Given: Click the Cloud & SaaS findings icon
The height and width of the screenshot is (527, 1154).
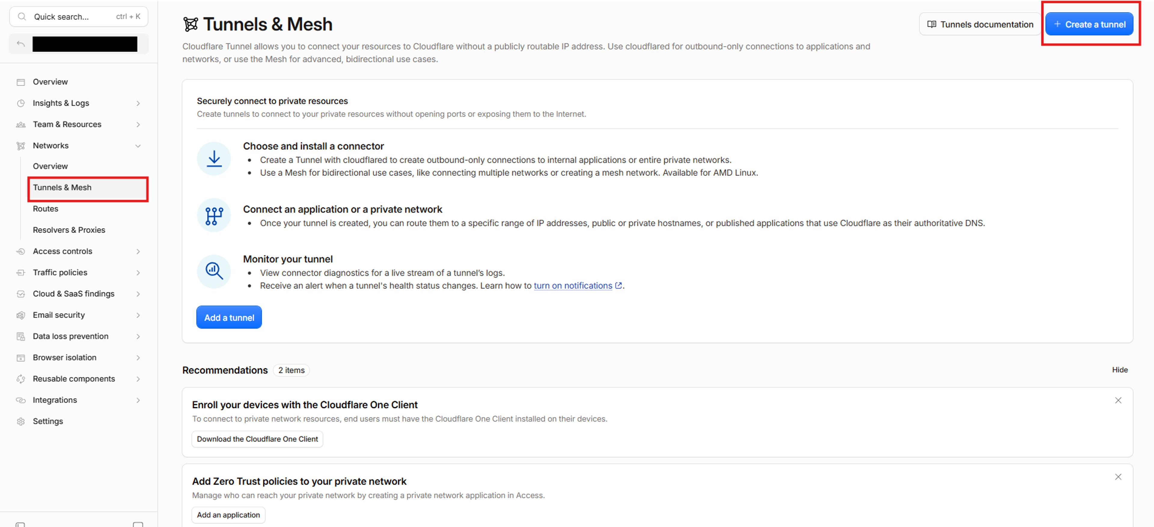Looking at the screenshot, I should 21,294.
